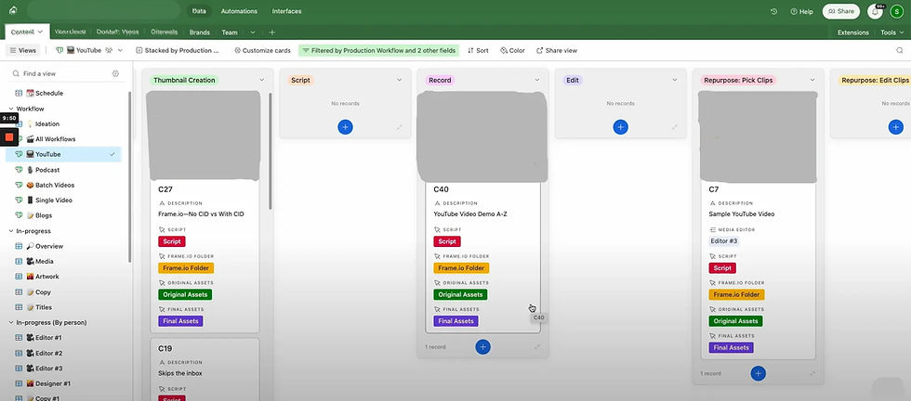Screen dimensions: 911x401
Task: Open the YouTube view name dropdown
Action: (120, 50)
